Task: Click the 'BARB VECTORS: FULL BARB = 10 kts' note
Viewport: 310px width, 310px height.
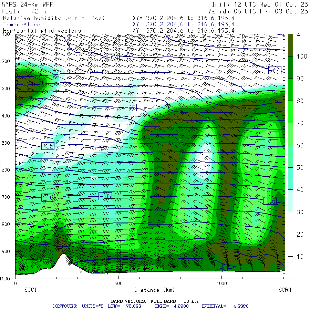Action: pos(155,301)
